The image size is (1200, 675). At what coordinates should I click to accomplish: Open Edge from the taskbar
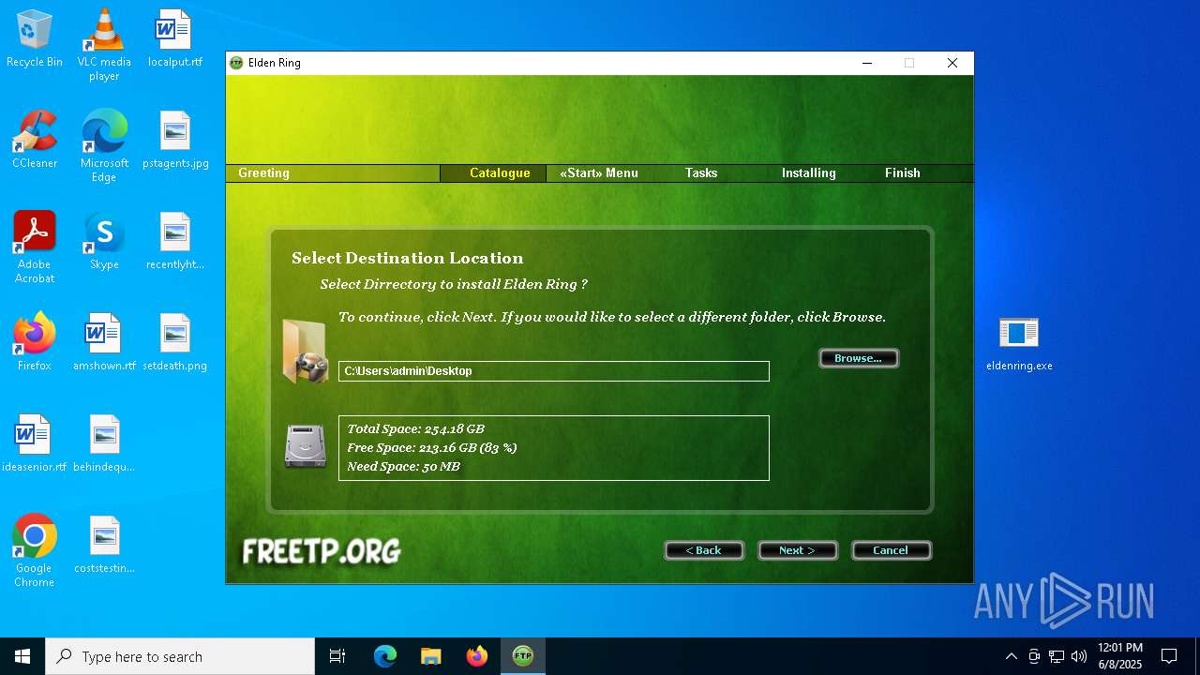point(385,656)
